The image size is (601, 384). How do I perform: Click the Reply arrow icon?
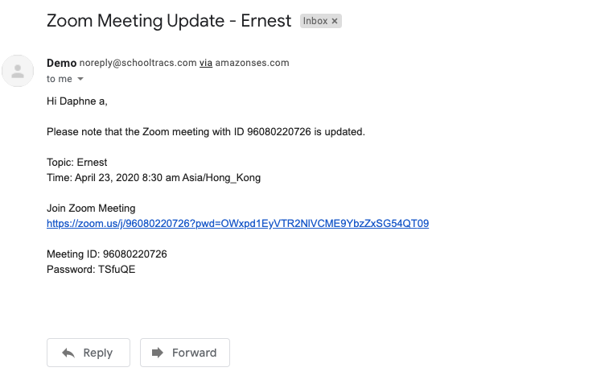(68, 353)
